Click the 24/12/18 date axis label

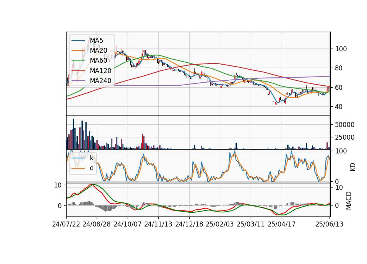click(189, 224)
